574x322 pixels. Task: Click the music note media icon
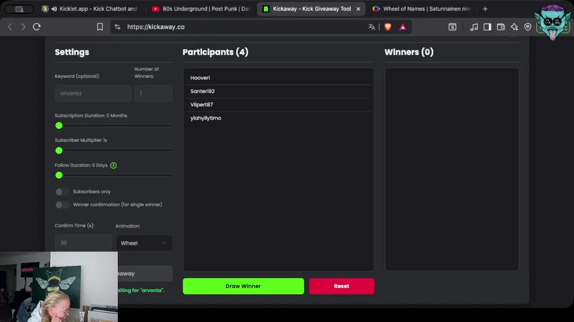(474, 27)
